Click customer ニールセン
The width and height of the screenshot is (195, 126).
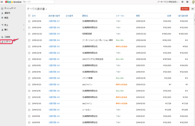click(x=87, y=110)
